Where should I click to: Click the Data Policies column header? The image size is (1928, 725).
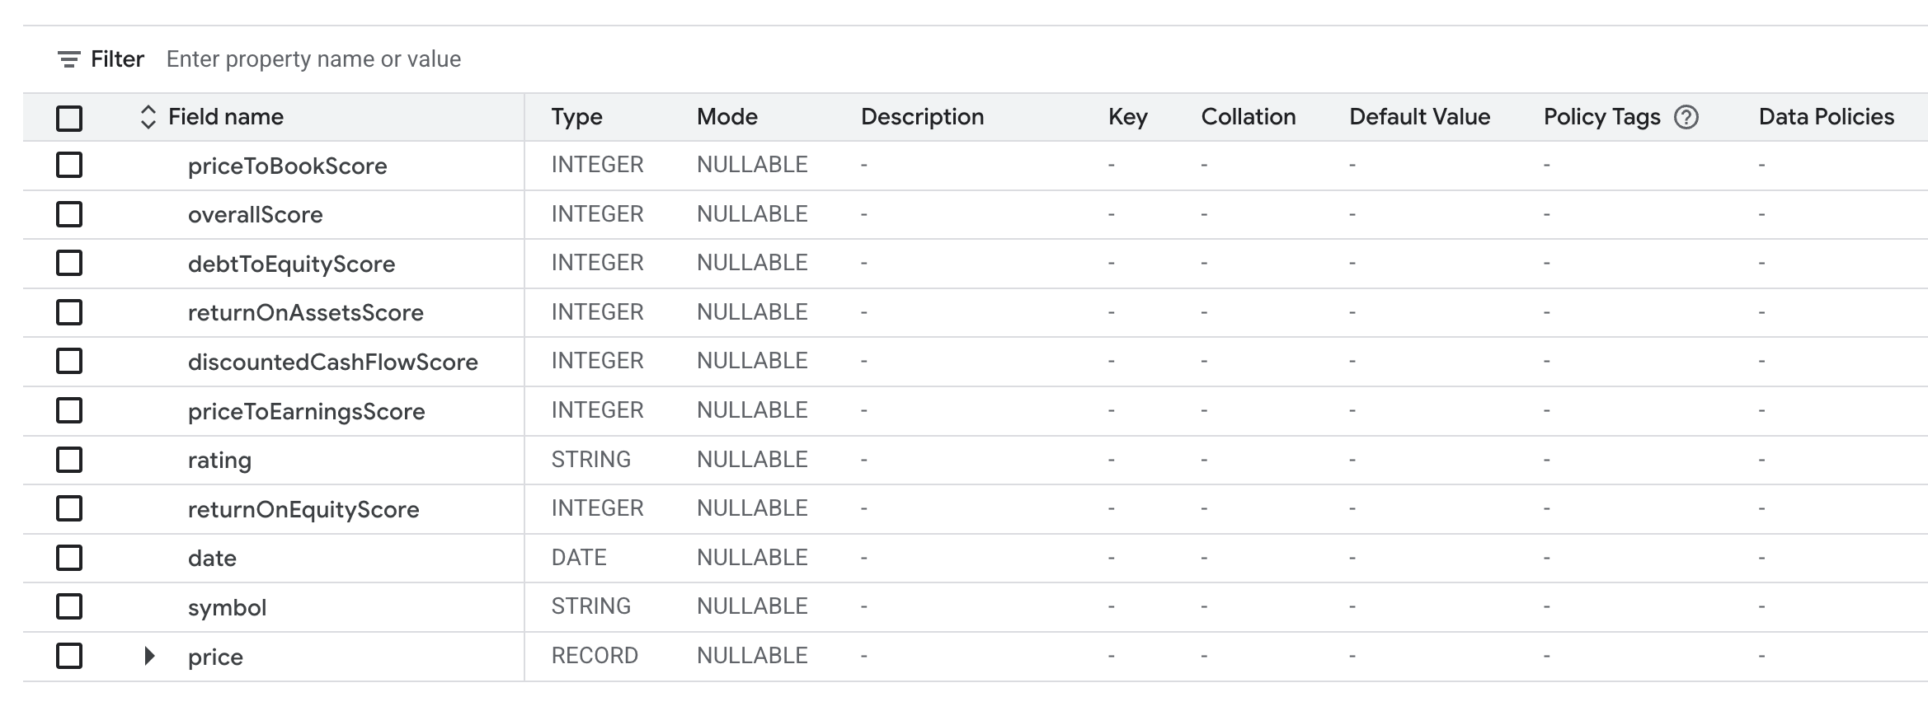click(1826, 117)
